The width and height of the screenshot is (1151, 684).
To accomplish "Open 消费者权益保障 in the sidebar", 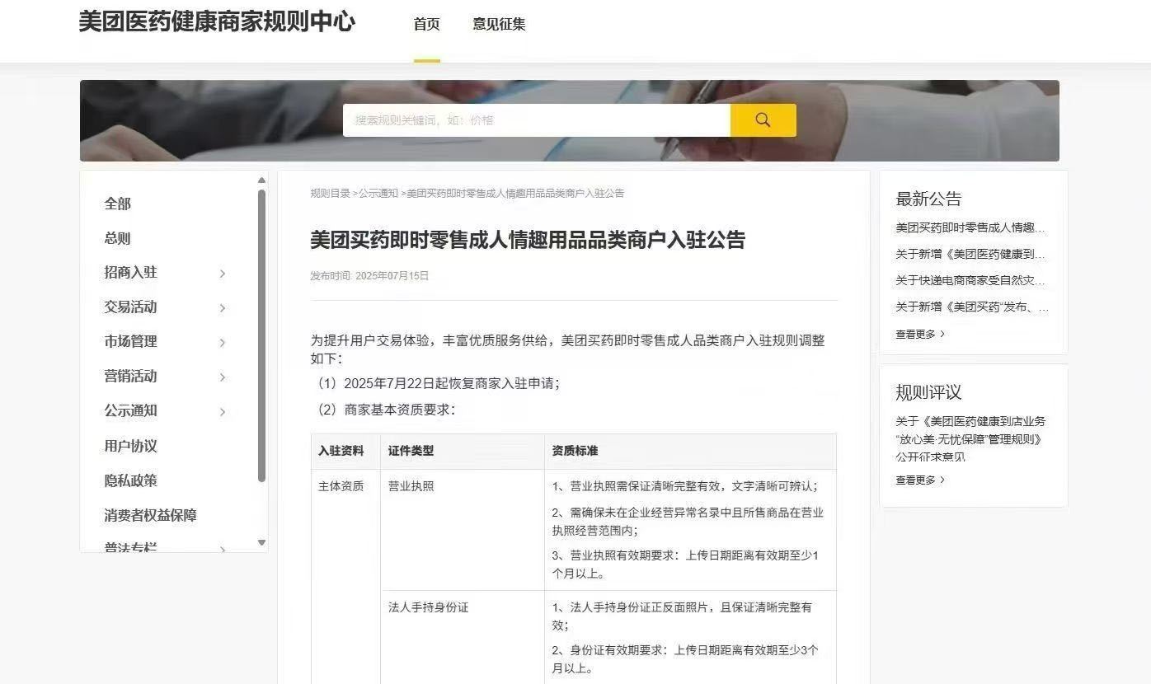I will pyautogui.click(x=150, y=515).
